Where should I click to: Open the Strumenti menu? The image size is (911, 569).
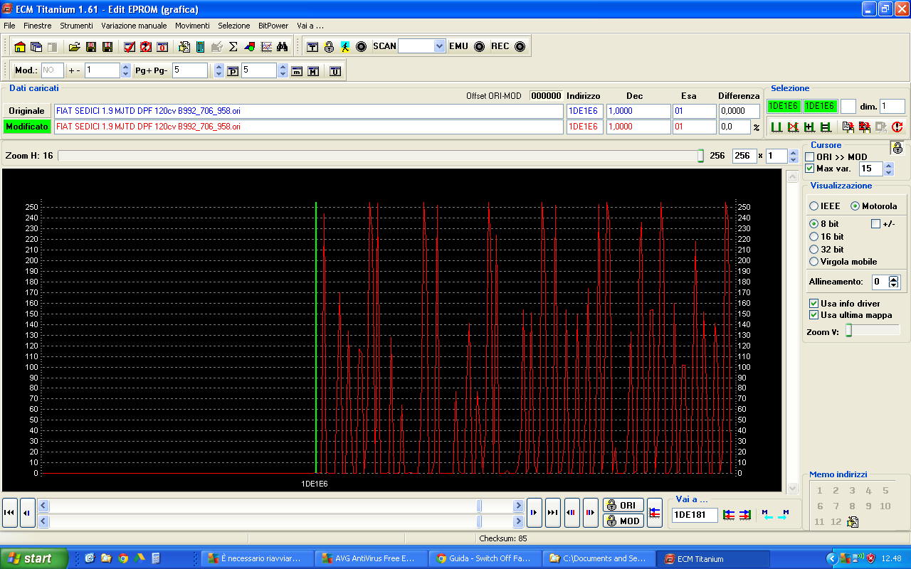pos(76,26)
